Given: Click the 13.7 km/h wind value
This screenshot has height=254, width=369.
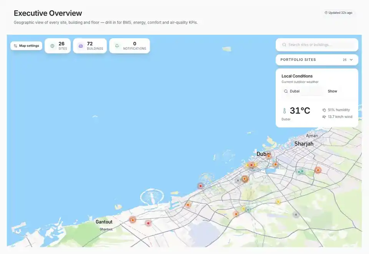Looking at the screenshot, I should (340, 117).
